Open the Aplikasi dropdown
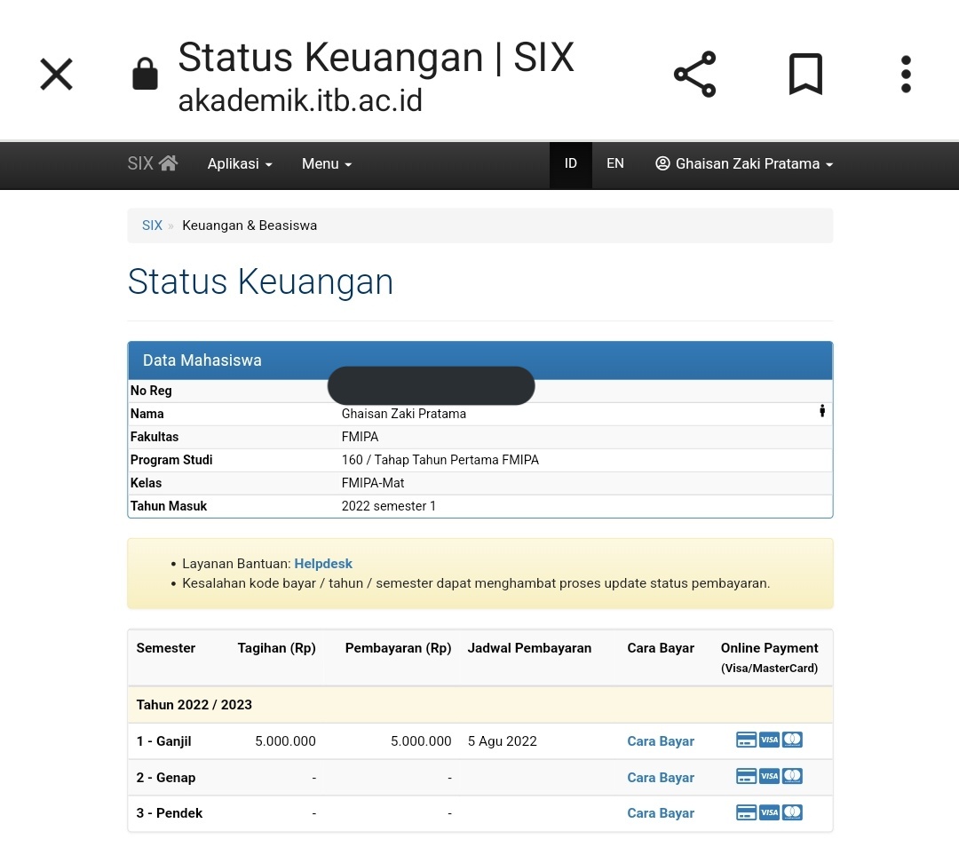This screenshot has width=959, height=847. coord(239,163)
